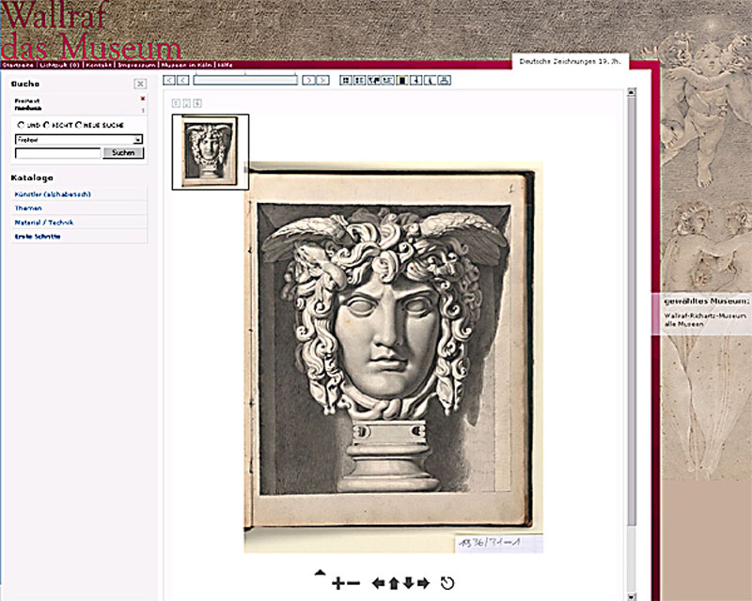This screenshot has width=752, height=601.
Task: Select the NEUE SUCHE radio option
Action: click(78, 125)
